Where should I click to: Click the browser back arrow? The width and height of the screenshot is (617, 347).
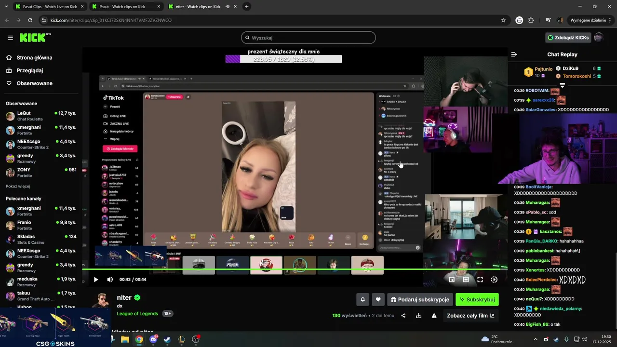pyautogui.click(x=7, y=20)
